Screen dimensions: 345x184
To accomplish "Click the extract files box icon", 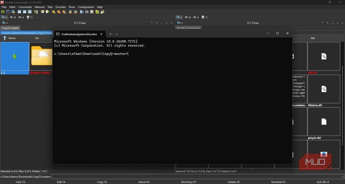I will pos(75,12).
